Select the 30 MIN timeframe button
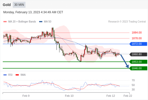 click(x=19, y=5)
